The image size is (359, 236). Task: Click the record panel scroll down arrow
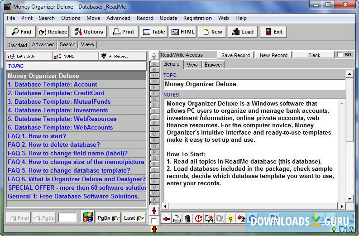(x=349, y=199)
